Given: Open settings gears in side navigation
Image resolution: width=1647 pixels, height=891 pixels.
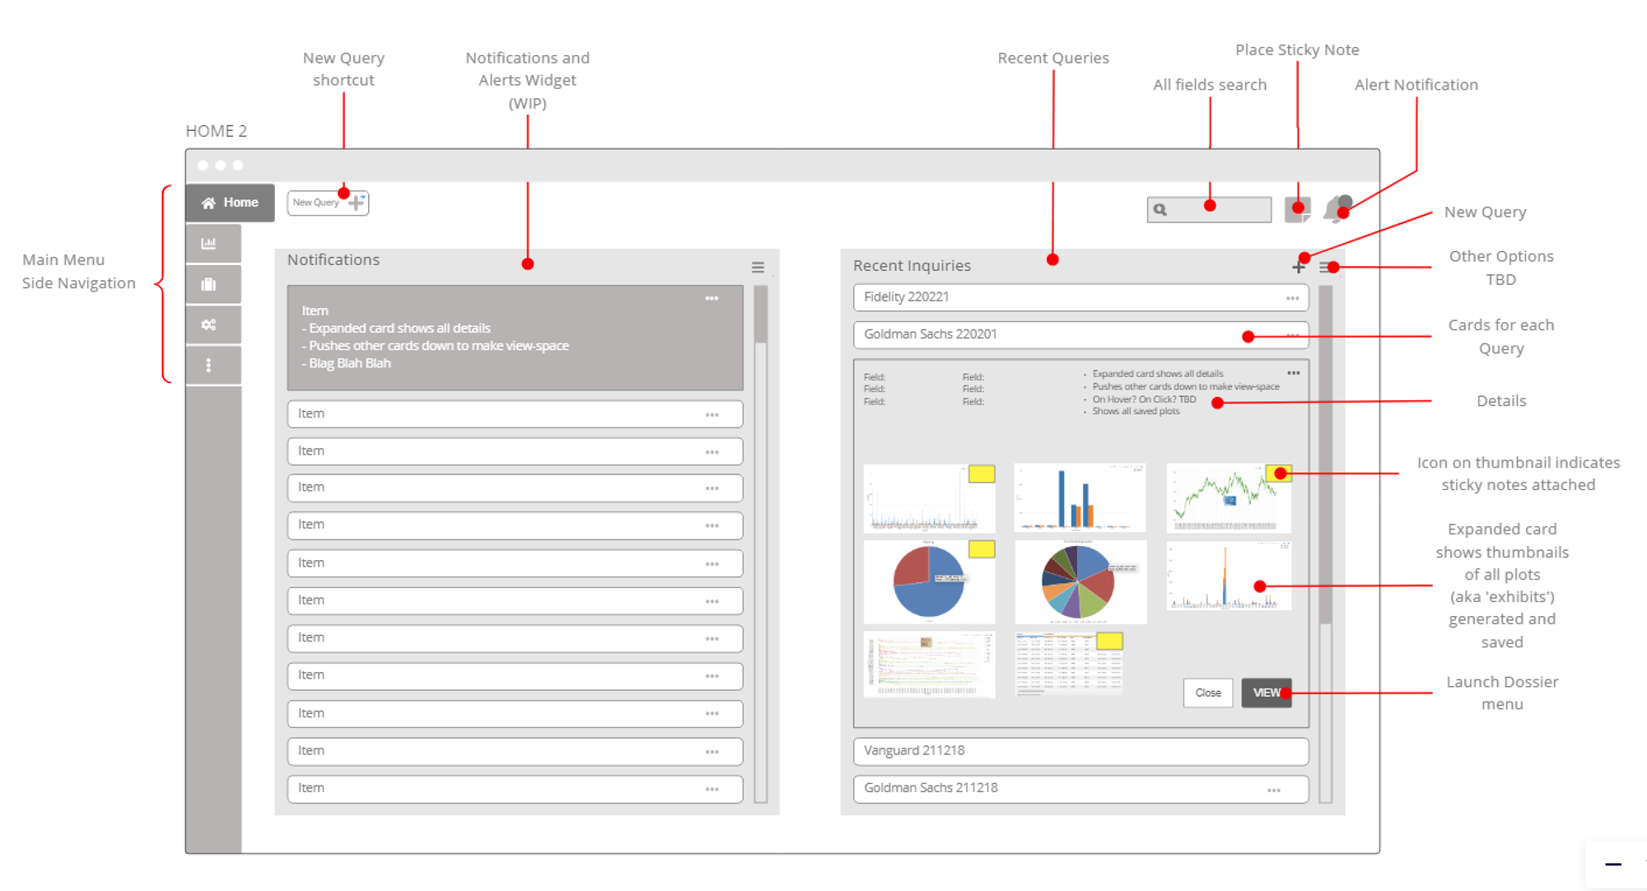Looking at the screenshot, I should 209,324.
